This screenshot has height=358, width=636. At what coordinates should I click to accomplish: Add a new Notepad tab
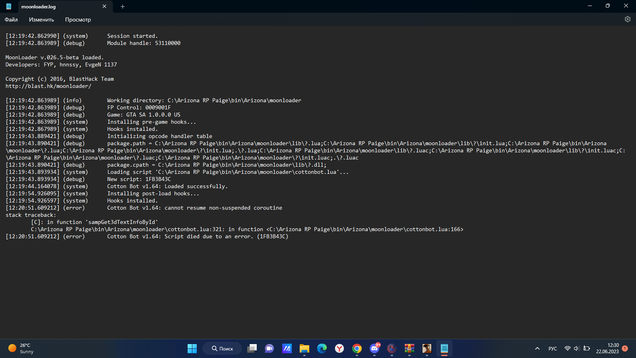pos(123,6)
